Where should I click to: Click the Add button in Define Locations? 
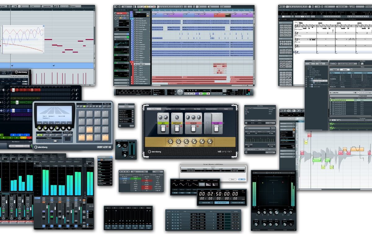310,64
